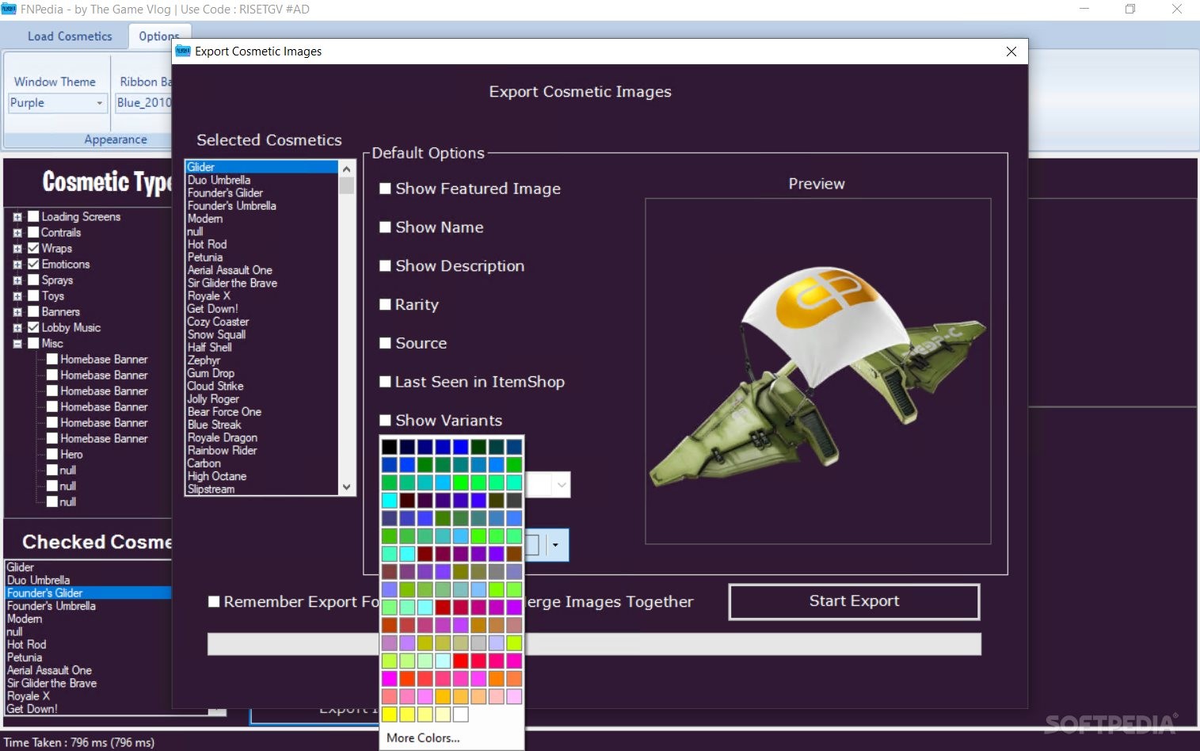Toggle the Source checkbox

(x=385, y=343)
